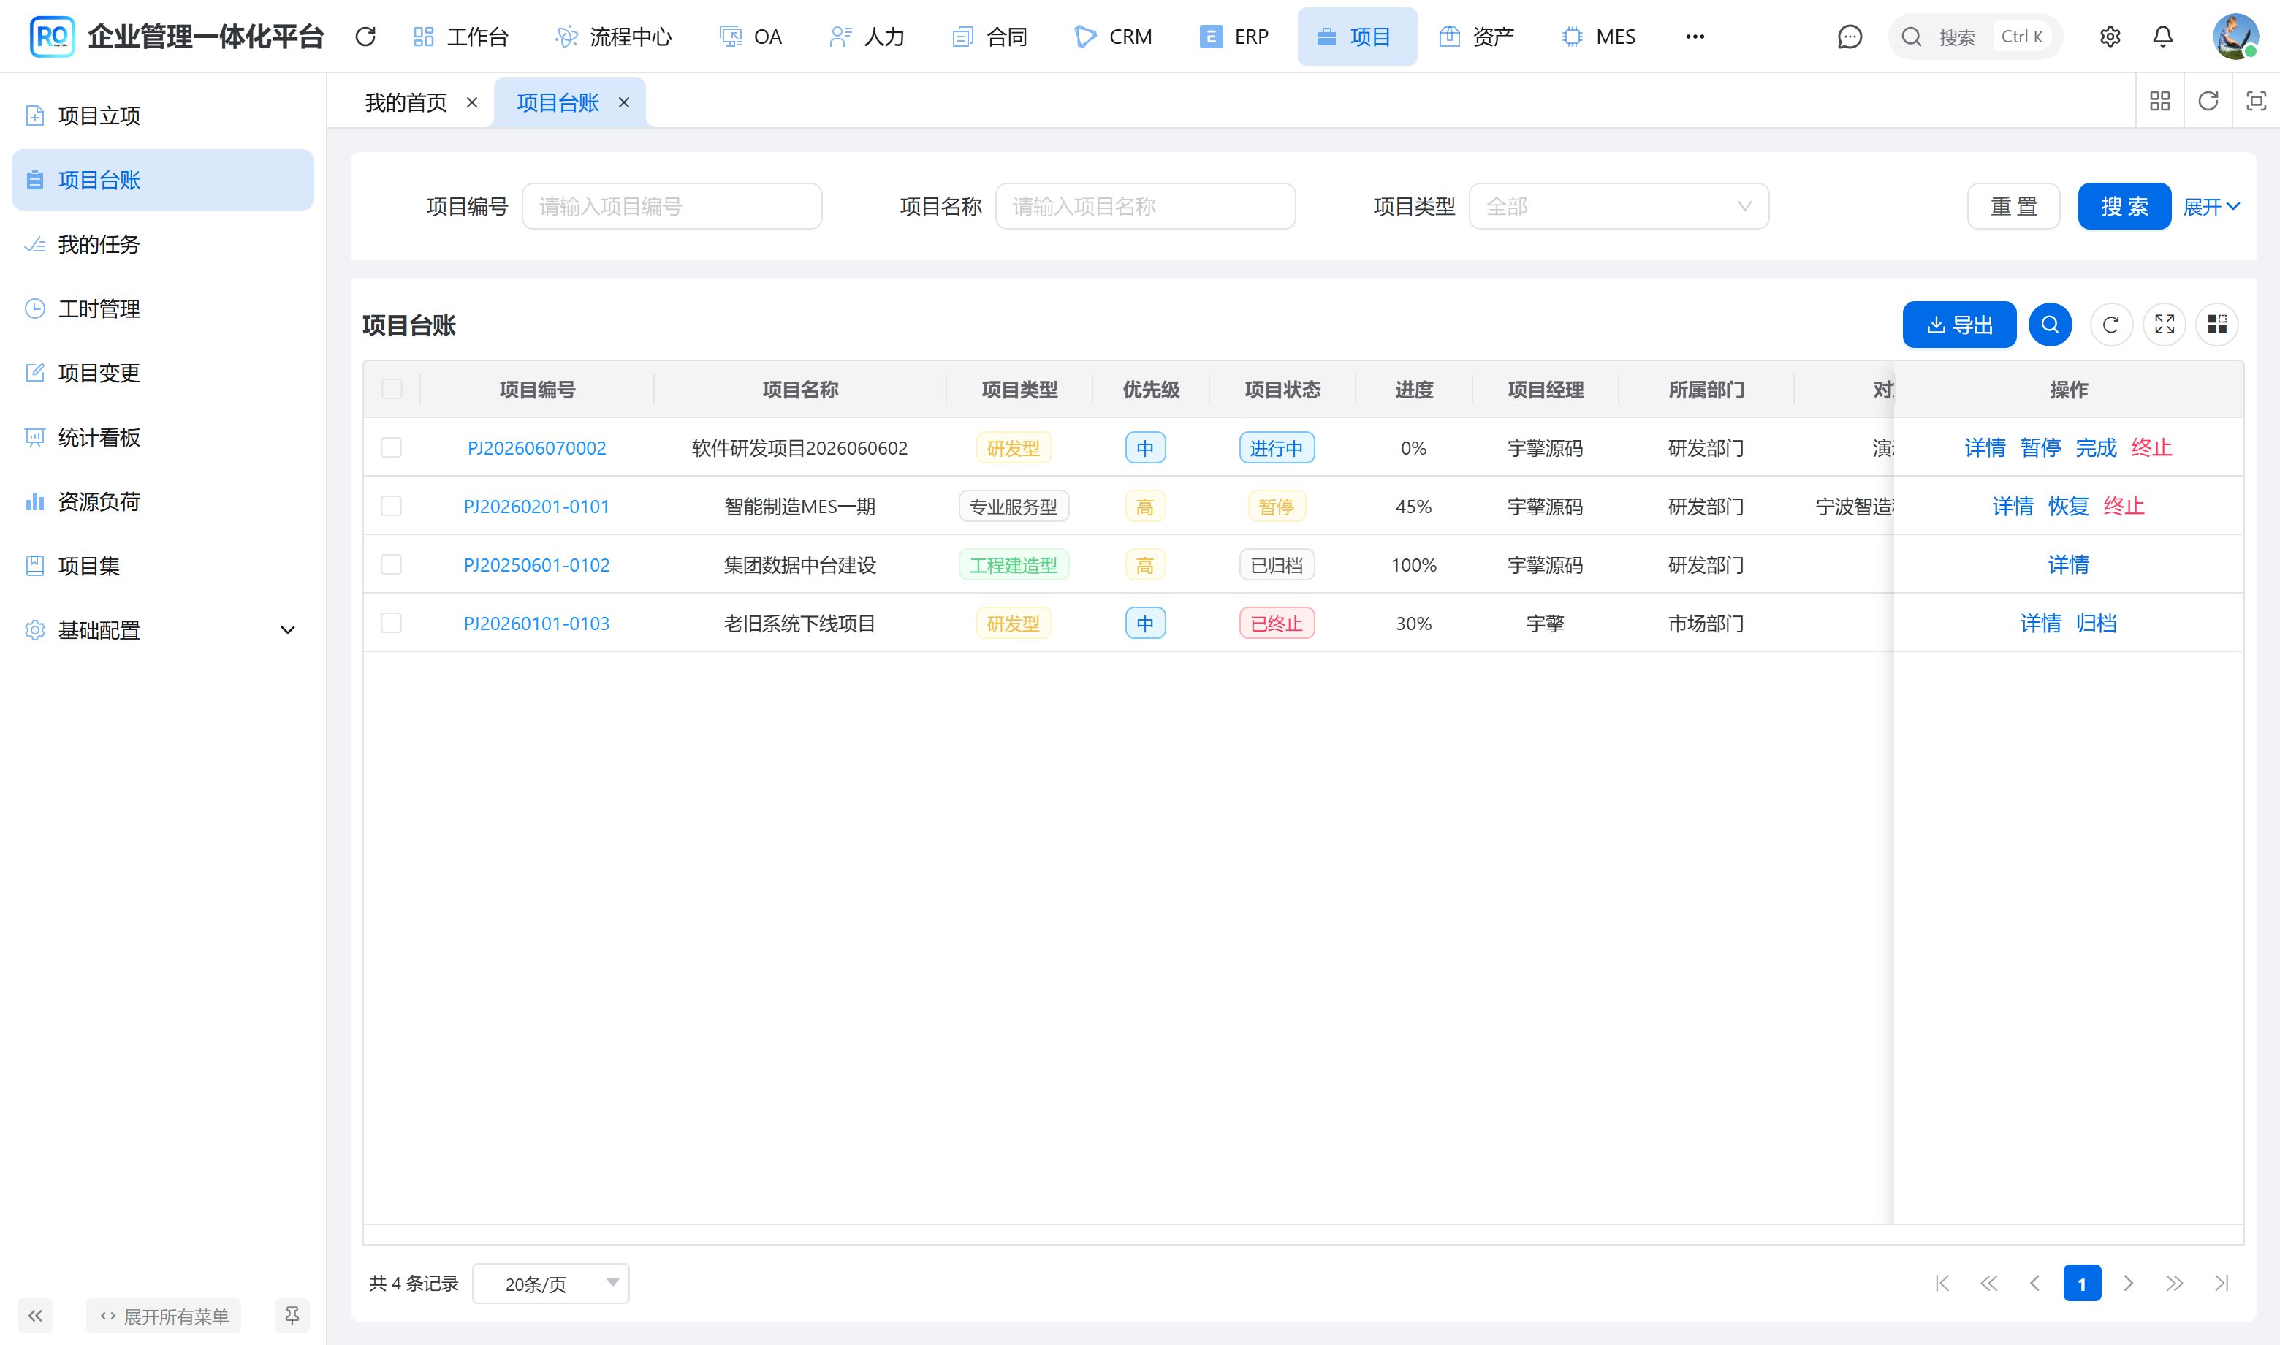Open the tab grid layout icon in tab bar
This screenshot has height=1345, width=2280.
tap(2159, 101)
